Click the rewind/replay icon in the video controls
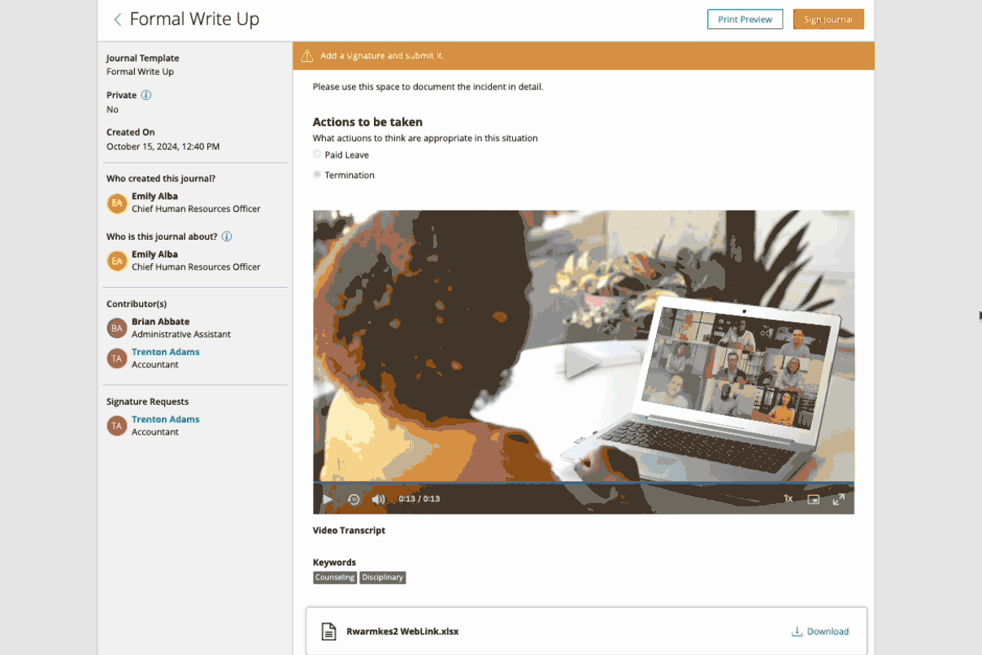 (x=354, y=499)
